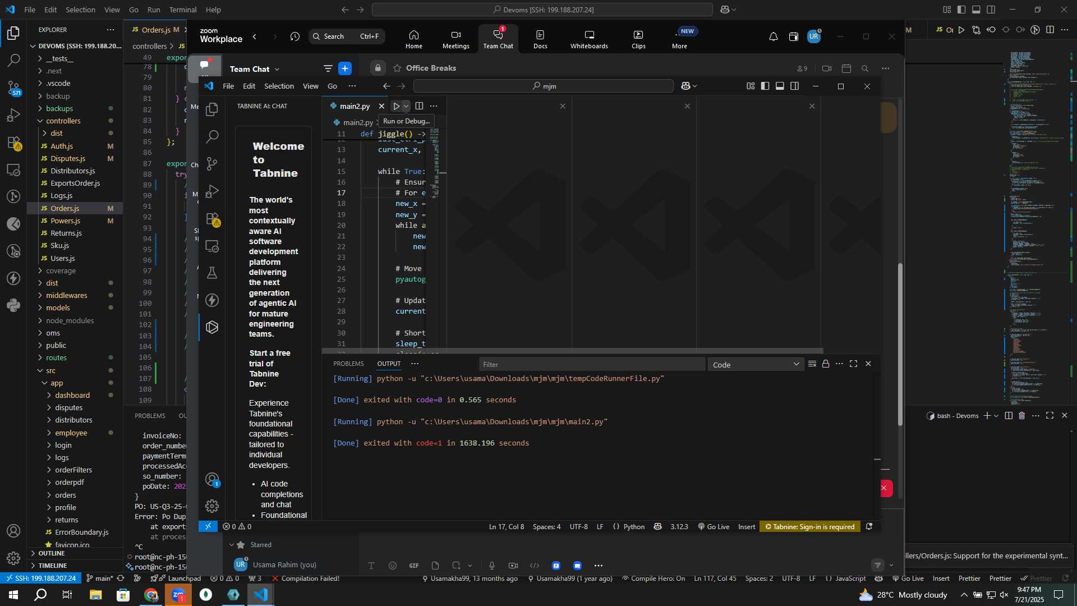1077x606 pixels.
Task: Open Terminal menu in outer VS Code
Action: (x=183, y=10)
